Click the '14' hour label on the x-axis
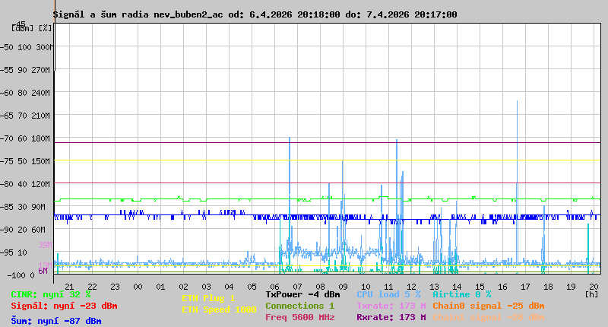This screenshot has width=608, height=327. pos(458,287)
